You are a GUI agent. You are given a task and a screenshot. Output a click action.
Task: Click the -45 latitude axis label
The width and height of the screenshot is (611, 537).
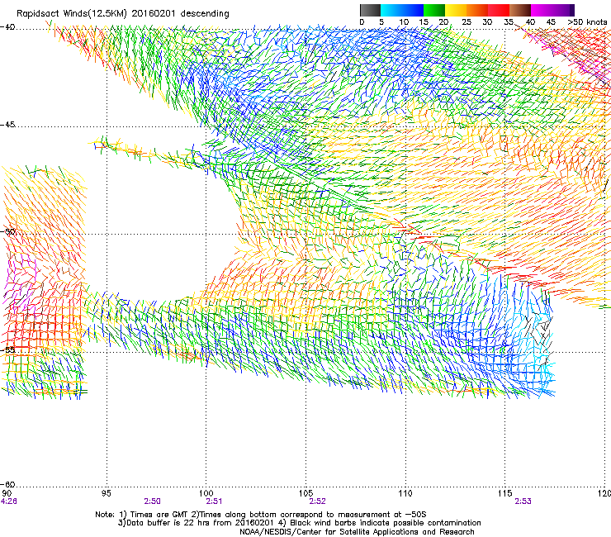pyautogui.click(x=7, y=125)
